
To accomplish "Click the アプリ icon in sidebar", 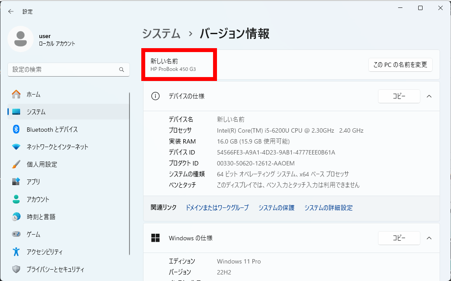I will pyautogui.click(x=16, y=182).
